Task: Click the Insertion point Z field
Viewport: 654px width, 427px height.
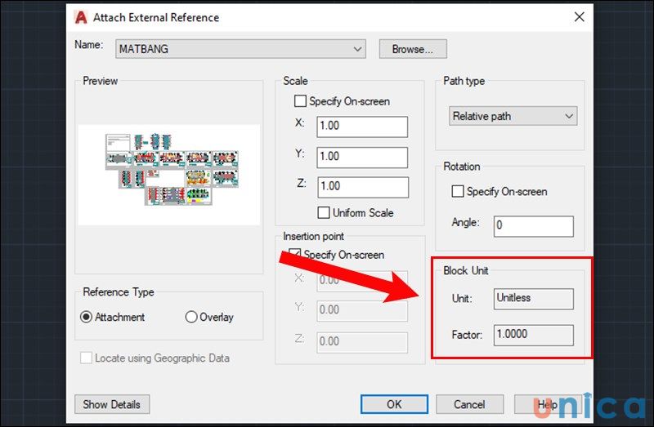Action: (x=362, y=342)
